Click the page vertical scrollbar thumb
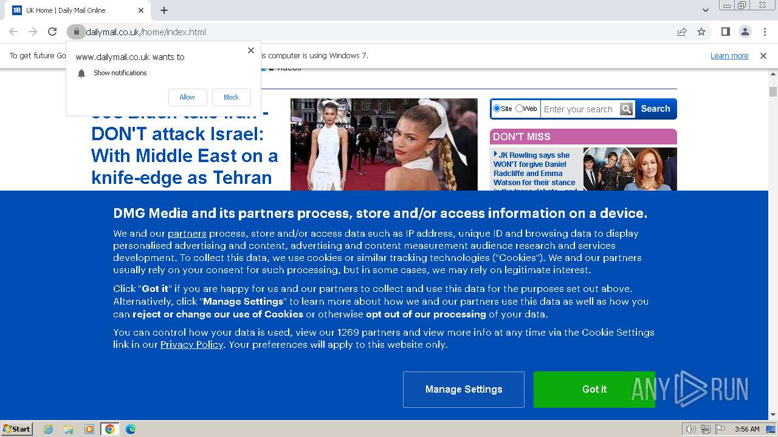 tap(773, 92)
